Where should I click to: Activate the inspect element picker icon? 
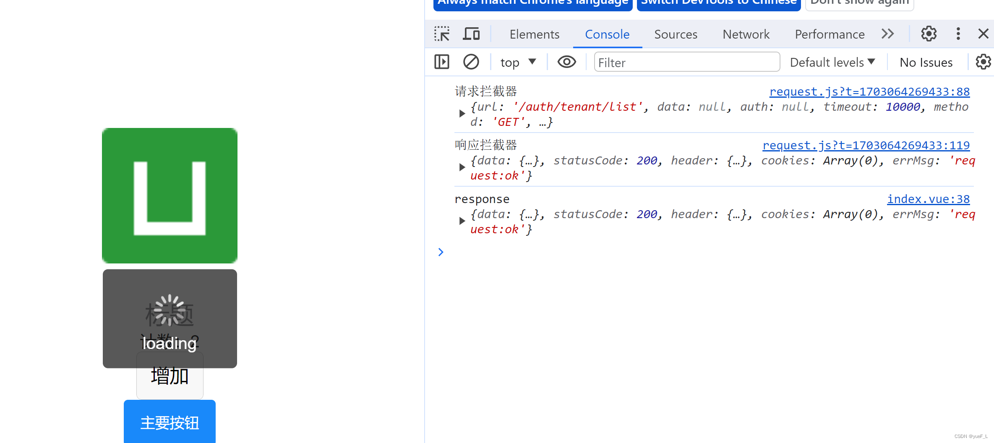pos(442,34)
